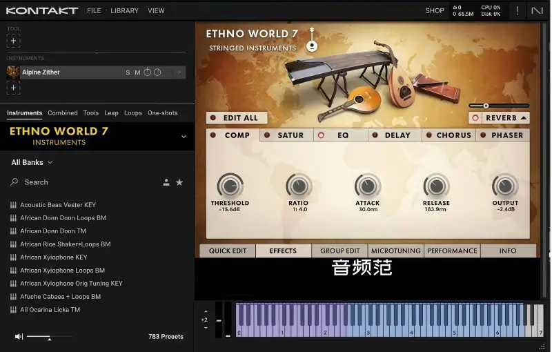The height and width of the screenshot is (352, 552).
Task: Click the Search preset field
Action: tap(84, 182)
